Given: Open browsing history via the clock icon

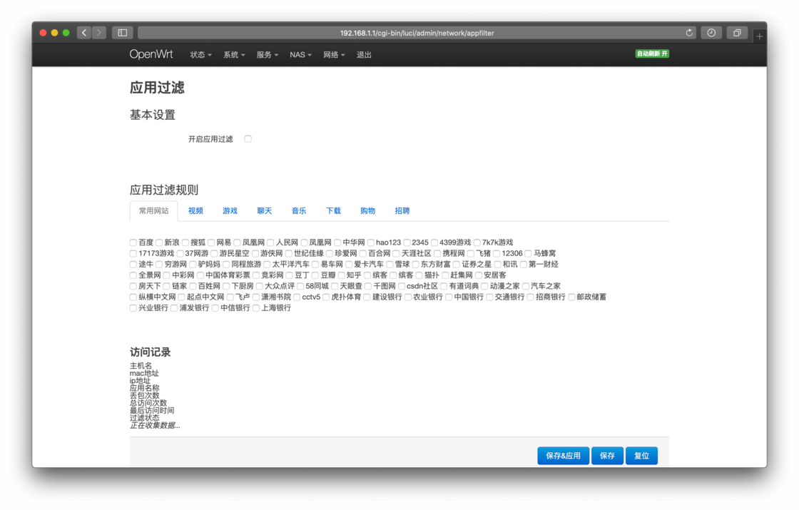Looking at the screenshot, I should point(711,32).
